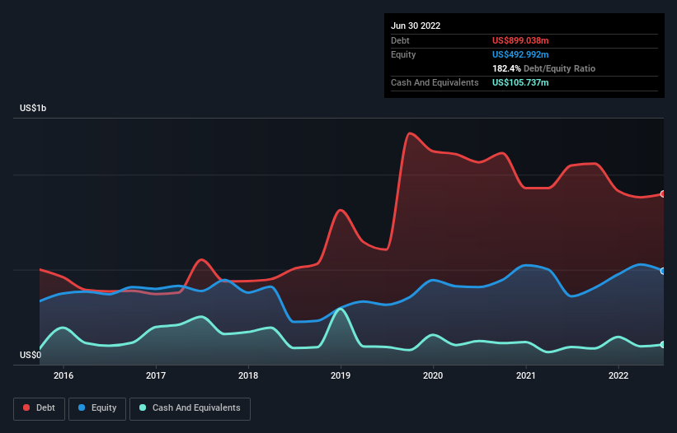Click the US$1b y-axis label
The image size is (677, 433).
coord(33,108)
